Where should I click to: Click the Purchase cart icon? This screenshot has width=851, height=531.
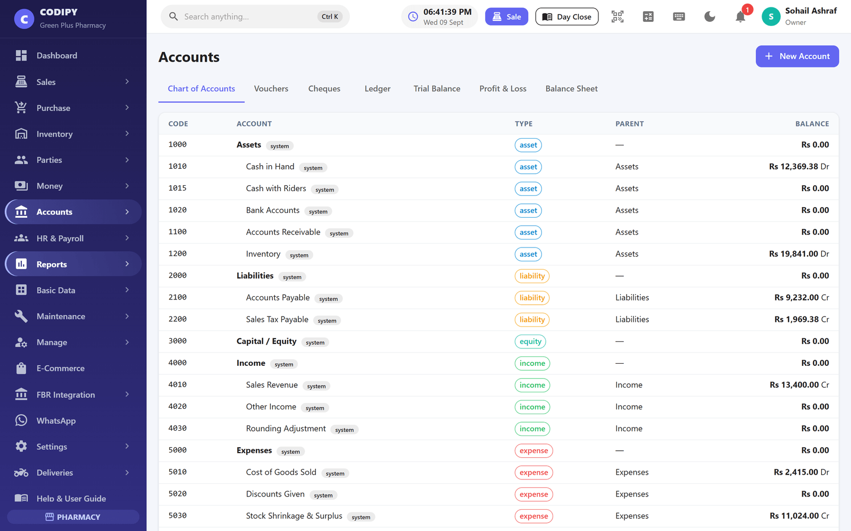(x=21, y=107)
